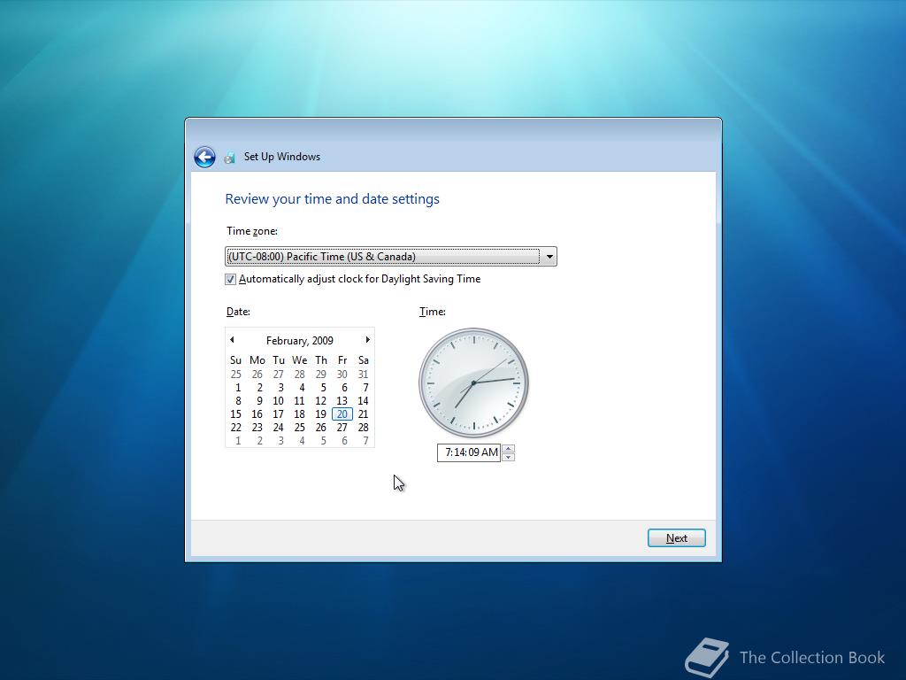Select February 16 in the calendar

click(257, 414)
